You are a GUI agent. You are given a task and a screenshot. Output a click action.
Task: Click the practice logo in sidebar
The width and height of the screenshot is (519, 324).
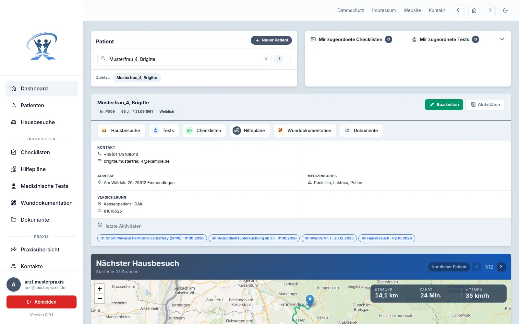coord(42,47)
